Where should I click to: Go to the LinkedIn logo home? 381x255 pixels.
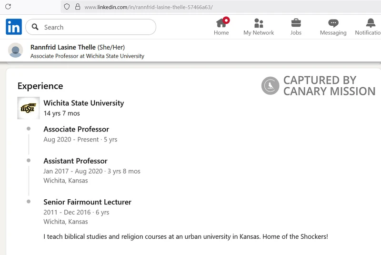tap(14, 27)
